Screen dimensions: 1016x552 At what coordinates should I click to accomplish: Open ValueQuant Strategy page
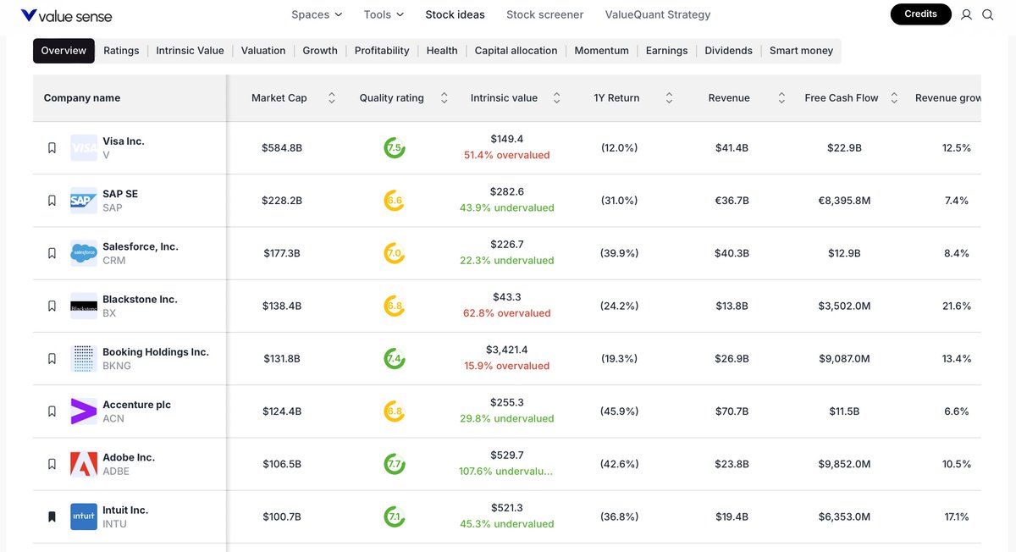[x=658, y=14]
